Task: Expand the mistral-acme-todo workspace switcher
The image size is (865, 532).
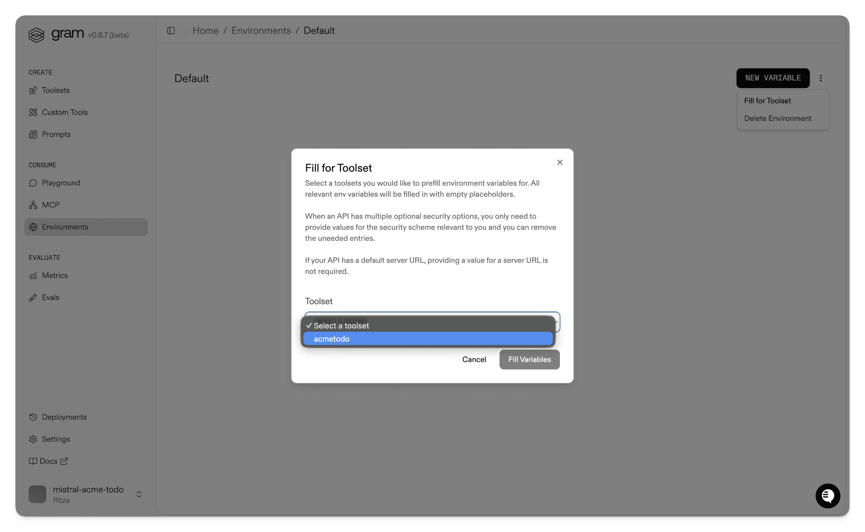Action: (x=138, y=494)
